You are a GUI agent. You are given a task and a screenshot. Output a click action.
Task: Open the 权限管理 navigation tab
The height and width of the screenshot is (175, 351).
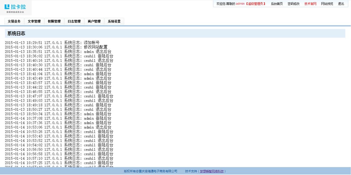(54, 21)
